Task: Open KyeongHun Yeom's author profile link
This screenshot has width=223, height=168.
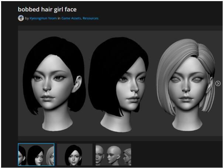Action: [x=43, y=18]
